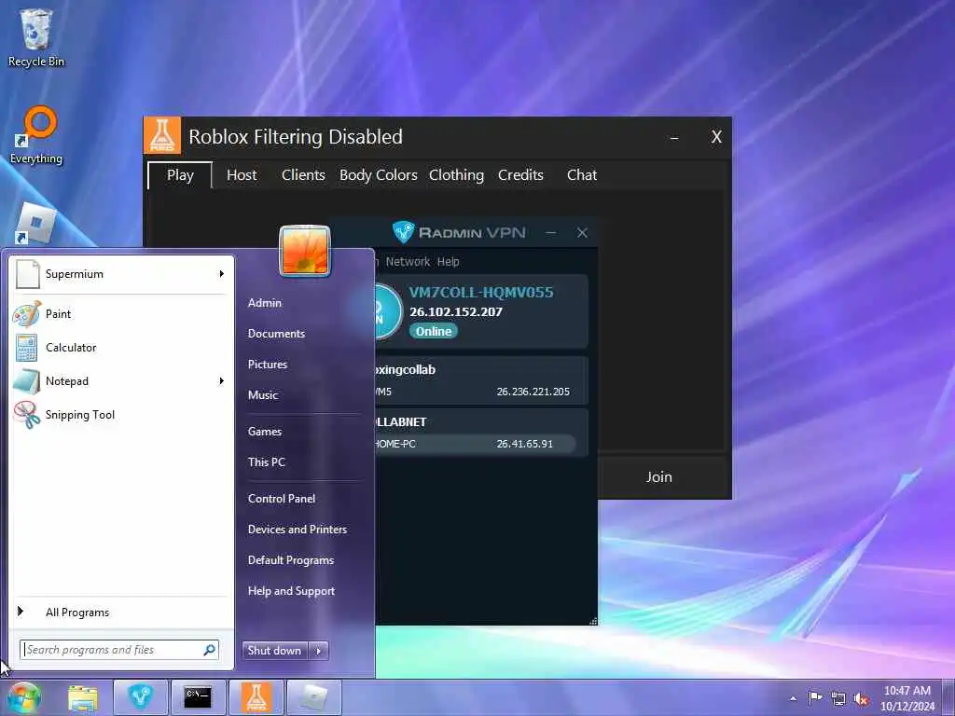Image resolution: width=955 pixels, height=716 pixels.
Task: Click the network icon in system tray
Action: [x=838, y=698]
